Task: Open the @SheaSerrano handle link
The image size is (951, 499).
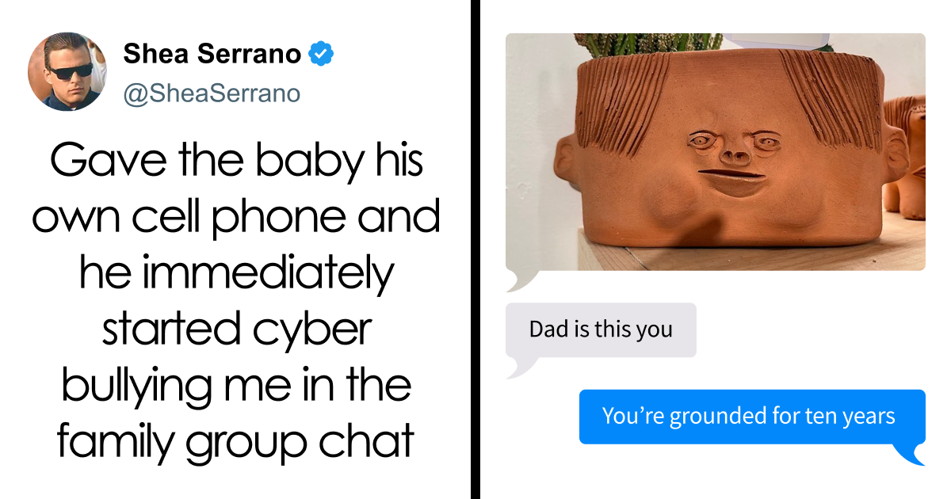Action: coord(212,93)
